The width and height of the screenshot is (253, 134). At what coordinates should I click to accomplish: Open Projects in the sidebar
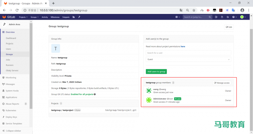coord(9,43)
